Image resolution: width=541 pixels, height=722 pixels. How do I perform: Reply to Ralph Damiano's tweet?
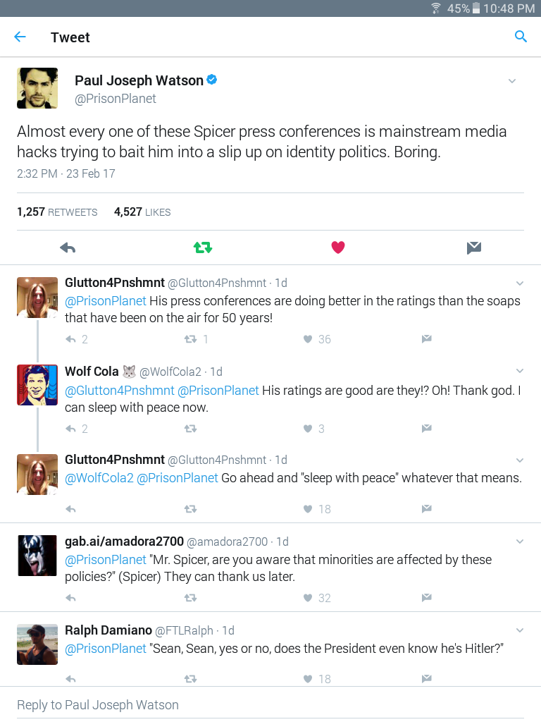70,679
